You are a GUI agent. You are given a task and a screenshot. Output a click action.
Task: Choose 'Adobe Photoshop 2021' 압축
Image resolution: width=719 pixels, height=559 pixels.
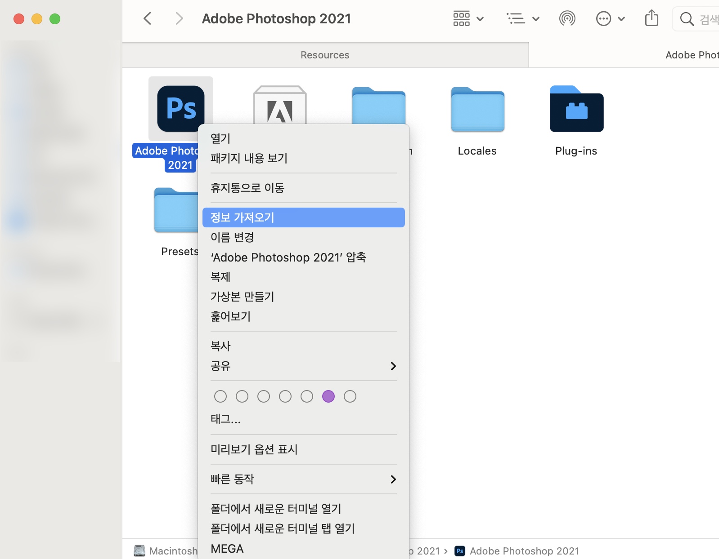[304, 257]
